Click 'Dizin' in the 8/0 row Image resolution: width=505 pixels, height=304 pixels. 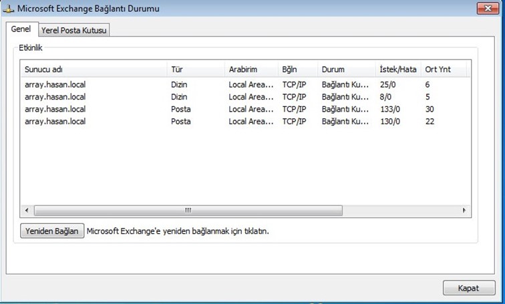179,97
